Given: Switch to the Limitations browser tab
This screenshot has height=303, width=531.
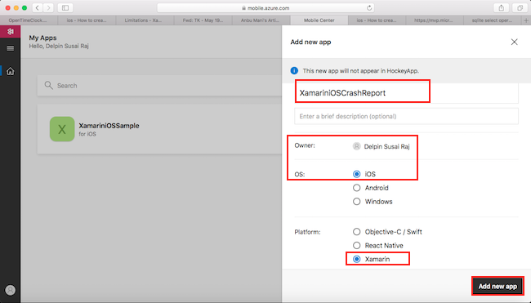Looking at the screenshot, I should (145, 20).
